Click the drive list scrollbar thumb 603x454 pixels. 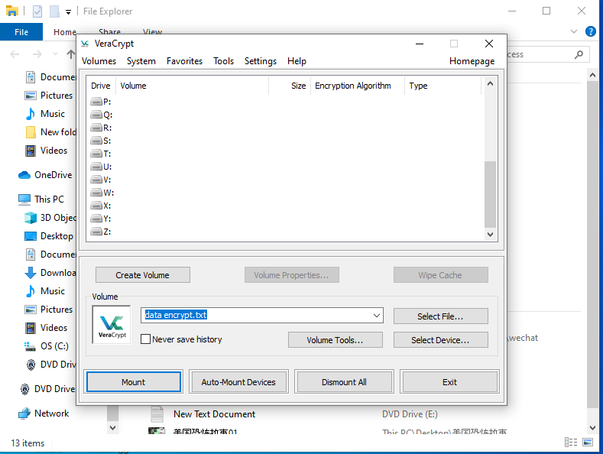pos(490,195)
